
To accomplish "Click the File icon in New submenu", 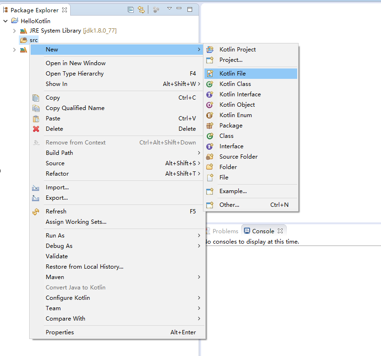I will [210, 178].
